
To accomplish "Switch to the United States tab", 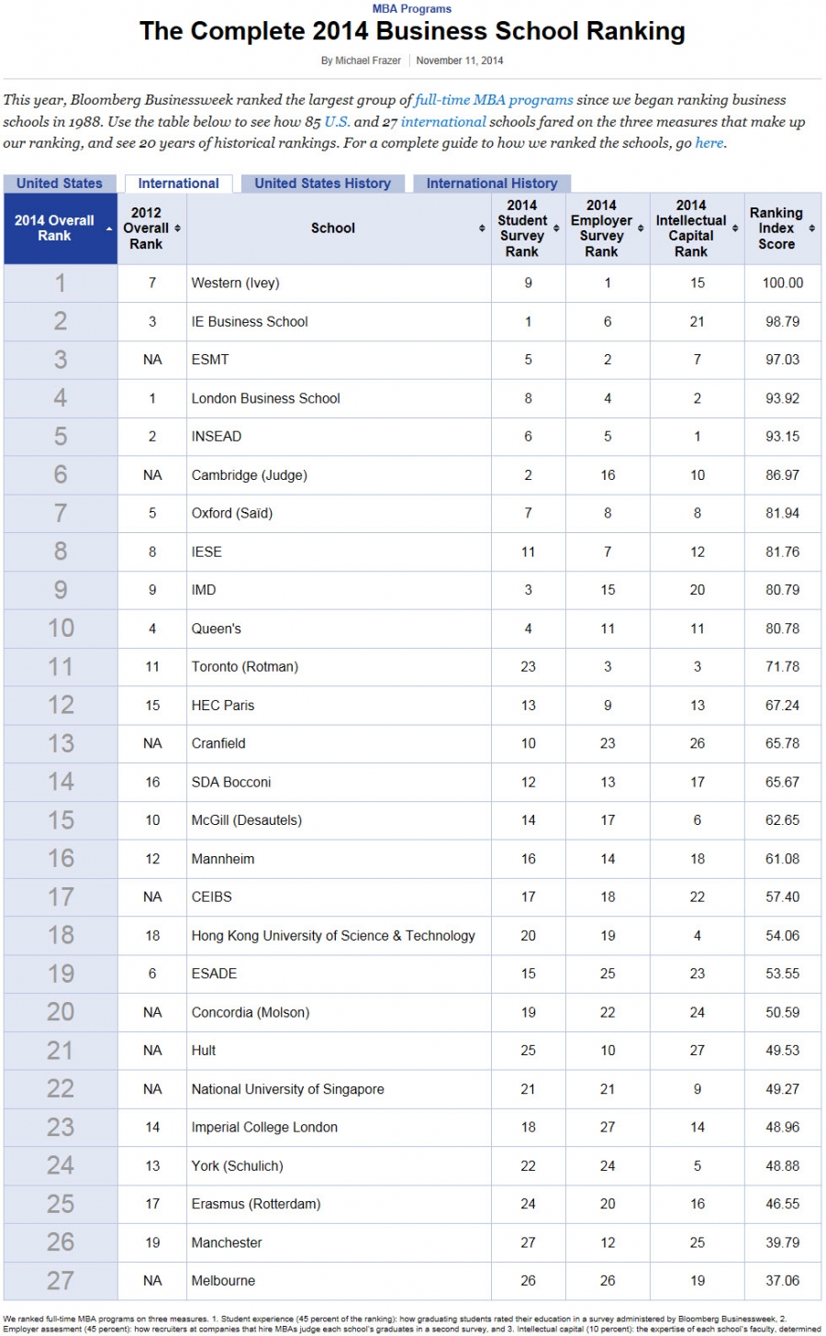I will click(60, 184).
